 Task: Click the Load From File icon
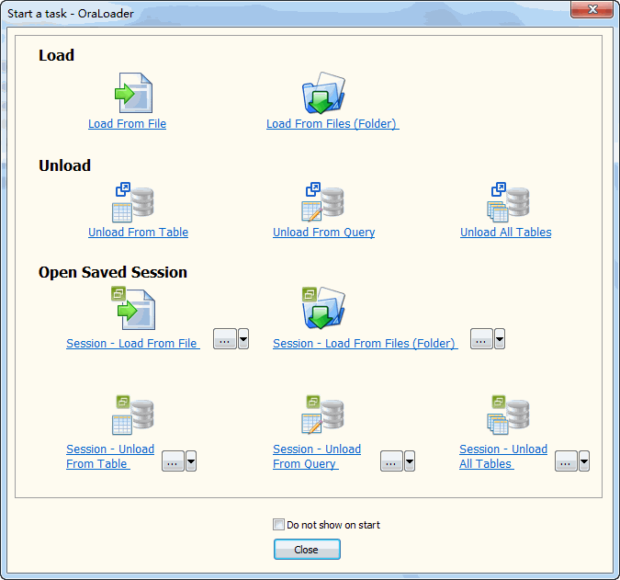(134, 93)
